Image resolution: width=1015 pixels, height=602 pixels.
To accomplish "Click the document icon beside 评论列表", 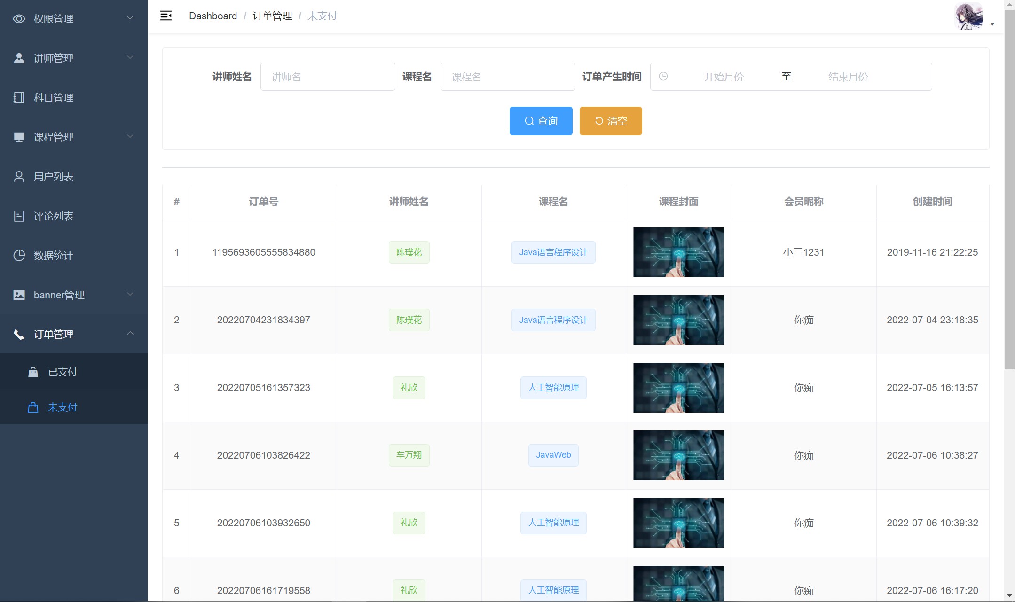I will pyautogui.click(x=19, y=216).
